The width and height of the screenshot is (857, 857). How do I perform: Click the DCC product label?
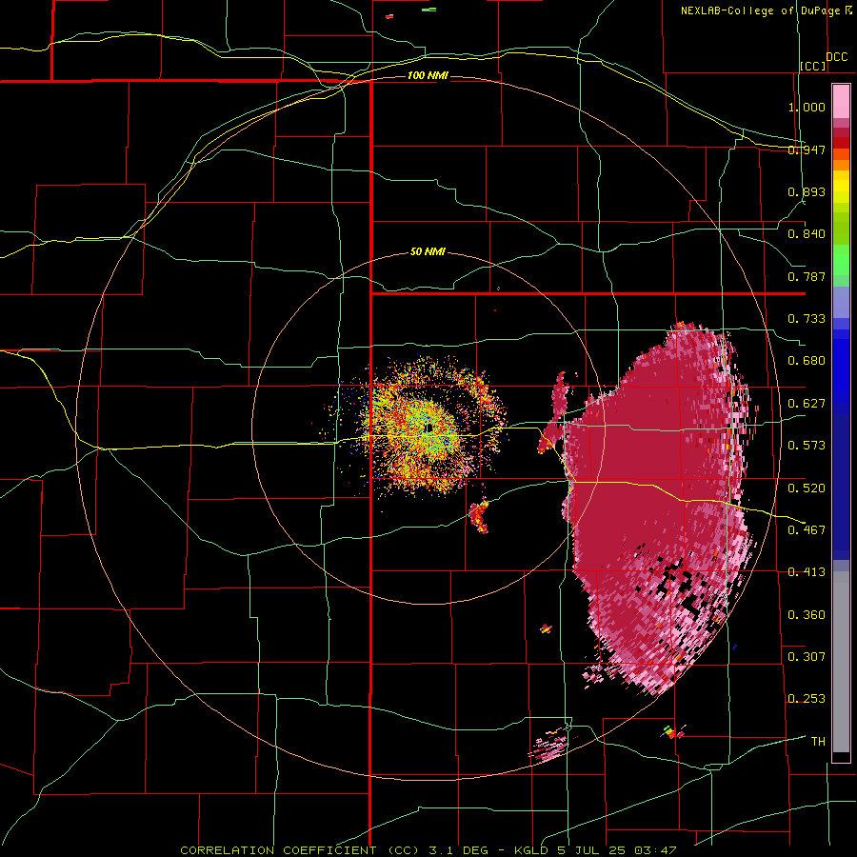click(836, 57)
